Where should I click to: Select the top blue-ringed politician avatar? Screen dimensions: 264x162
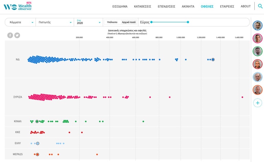[x=257, y=25]
